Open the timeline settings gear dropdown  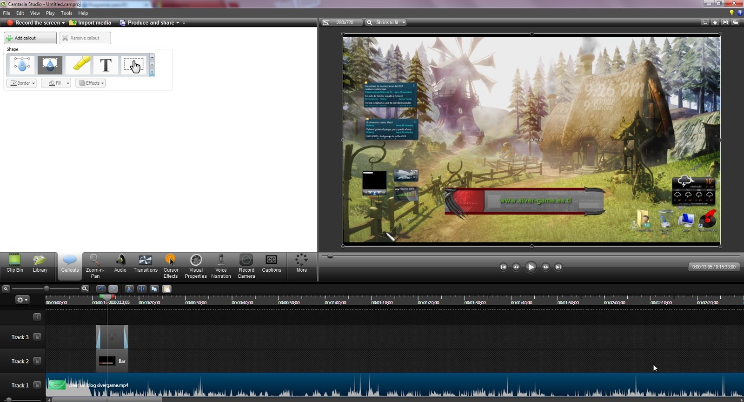[22, 300]
